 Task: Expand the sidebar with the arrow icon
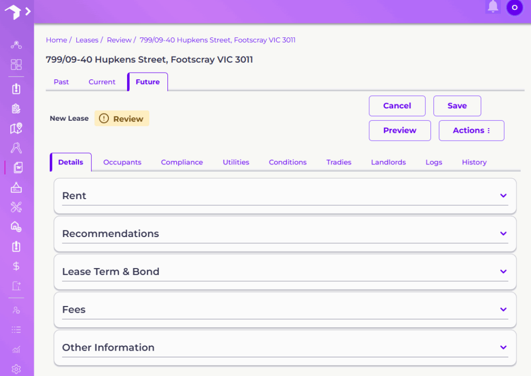(27, 11)
